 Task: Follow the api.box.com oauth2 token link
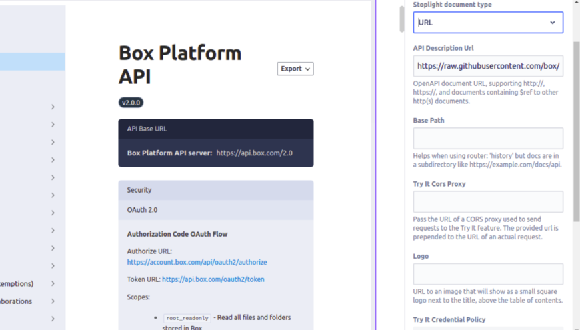tap(213, 279)
